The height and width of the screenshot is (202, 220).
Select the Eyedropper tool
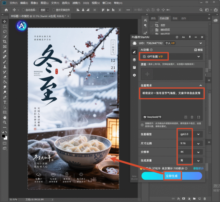click(x=5, y=52)
